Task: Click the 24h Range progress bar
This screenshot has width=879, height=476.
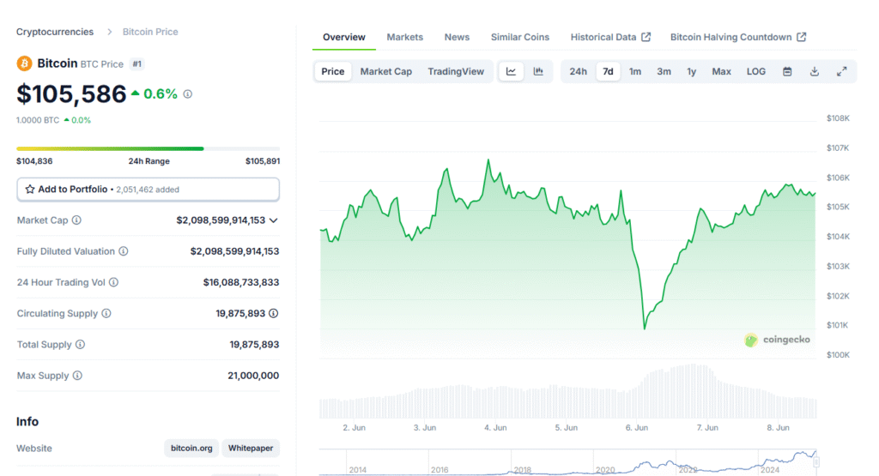Action: click(x=148, y=148)
